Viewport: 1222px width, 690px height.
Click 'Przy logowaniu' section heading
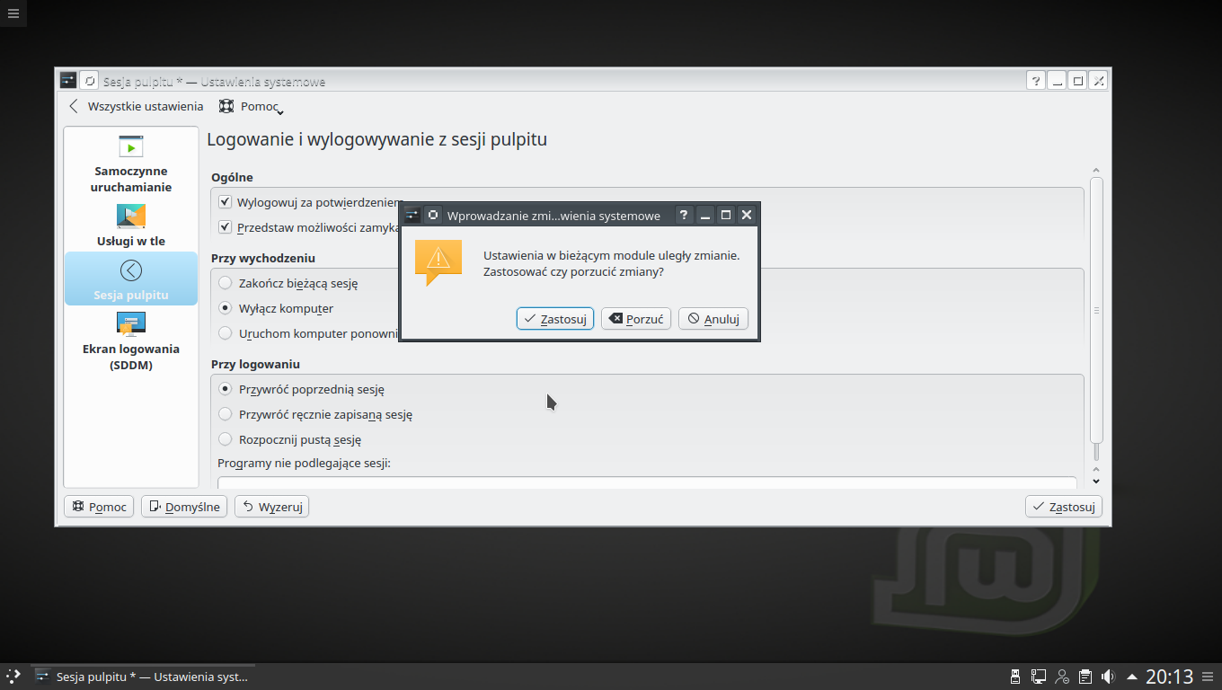(x=255, y=364)
